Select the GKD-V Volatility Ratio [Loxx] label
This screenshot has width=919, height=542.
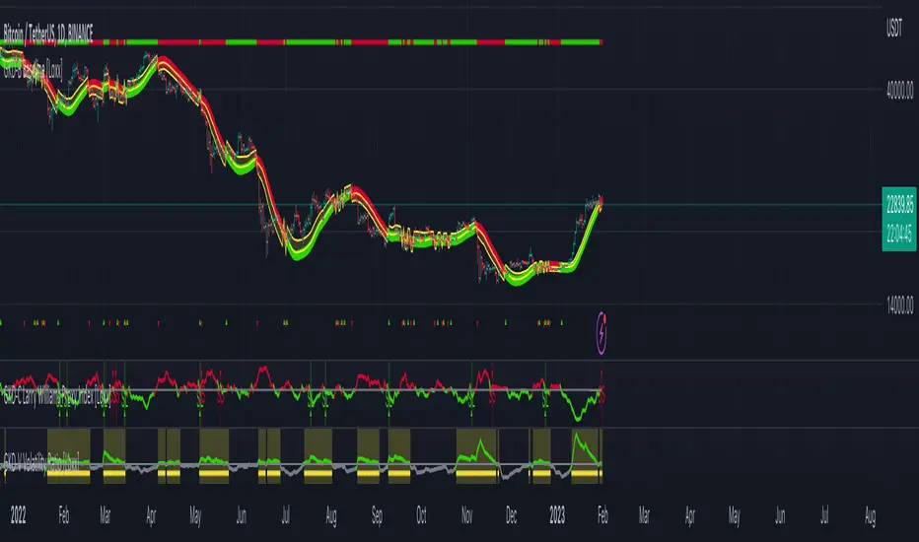(41, 462)
